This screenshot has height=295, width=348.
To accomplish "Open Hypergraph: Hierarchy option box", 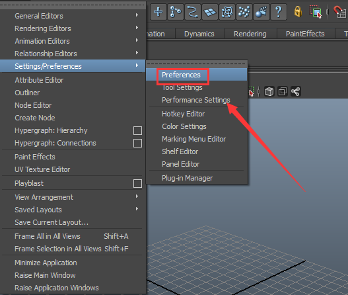I will click(137, 130).
